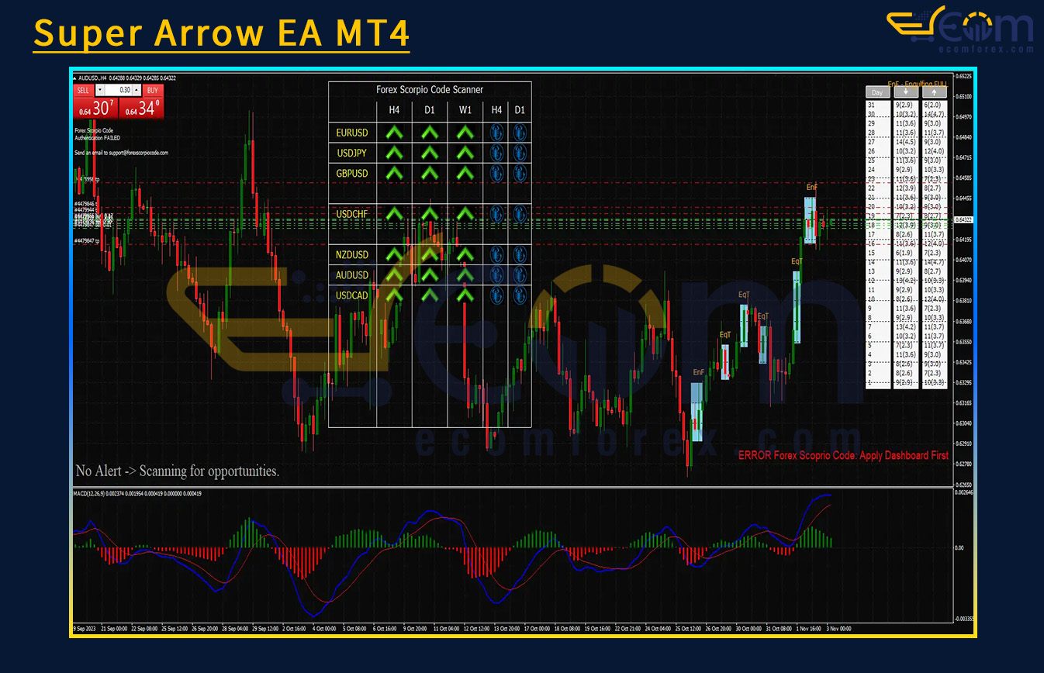Open the GBPUSD H4 scorpion icon
The image size is (1044, 673).
496,173
